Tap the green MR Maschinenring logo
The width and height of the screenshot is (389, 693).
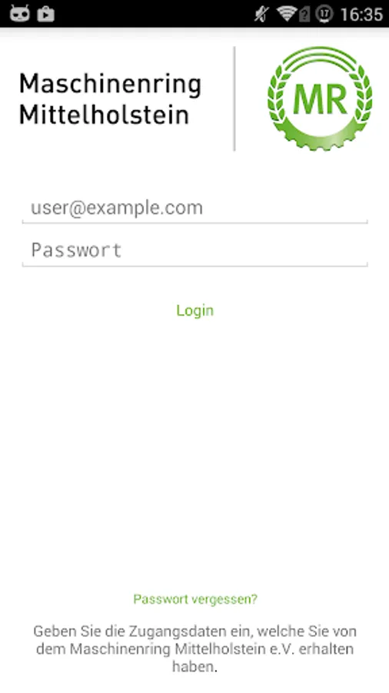(320, 99)
